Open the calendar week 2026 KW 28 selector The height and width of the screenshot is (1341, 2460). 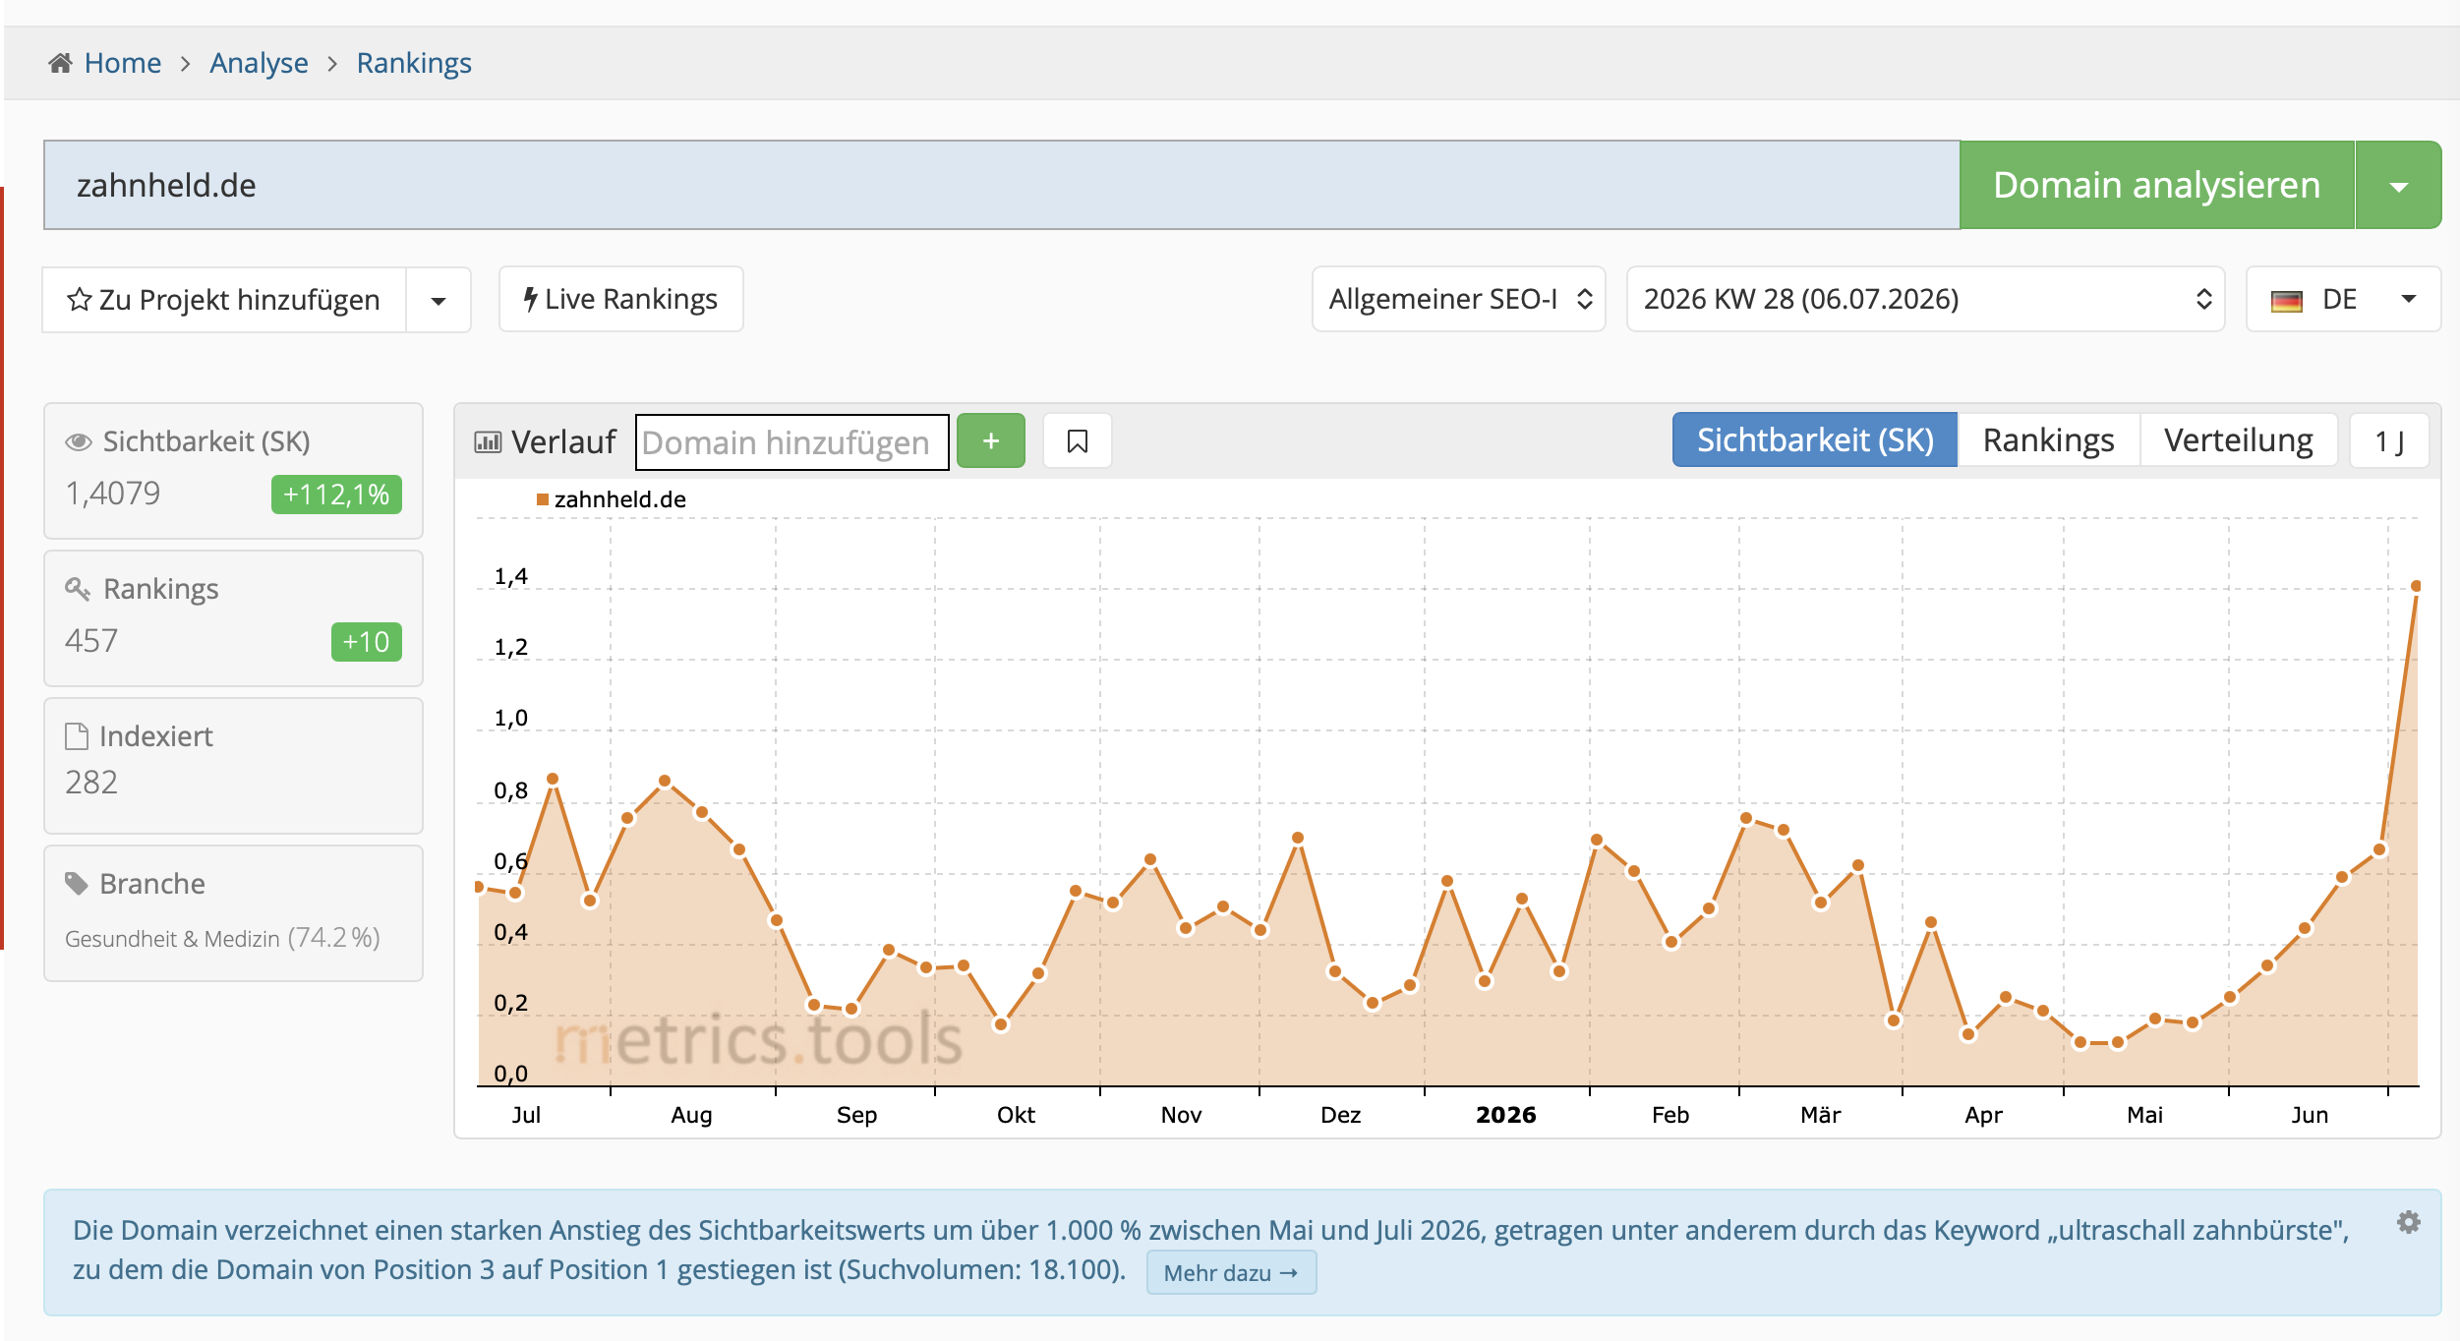(x=1925, y=299)
